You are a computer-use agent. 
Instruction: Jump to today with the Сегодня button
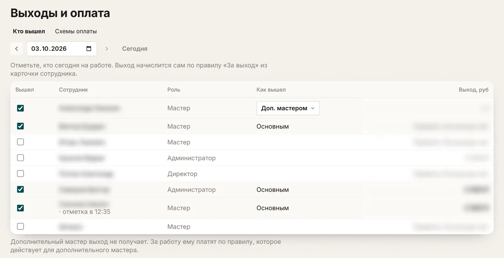pyautogui.click(x=135, y=49)
